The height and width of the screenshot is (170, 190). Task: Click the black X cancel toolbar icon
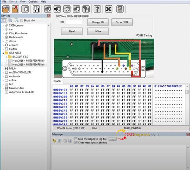click(x=109, y=9)
